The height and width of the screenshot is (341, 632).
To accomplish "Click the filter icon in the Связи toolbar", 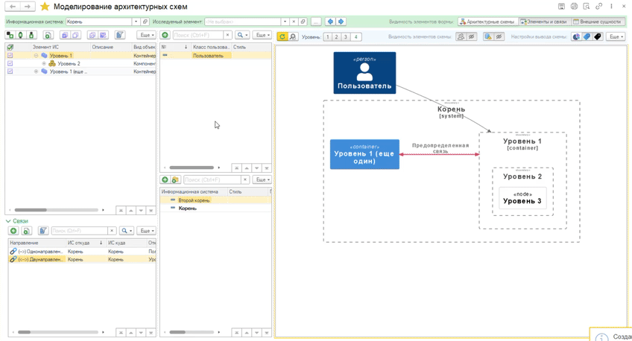I will (43, 231).
